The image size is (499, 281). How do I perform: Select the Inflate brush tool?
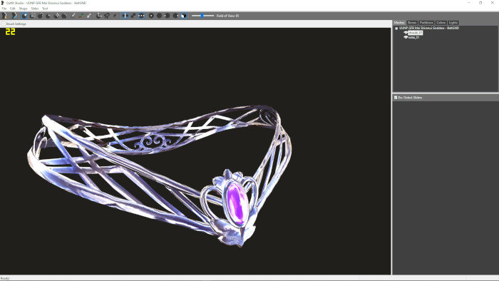(41, 16)
